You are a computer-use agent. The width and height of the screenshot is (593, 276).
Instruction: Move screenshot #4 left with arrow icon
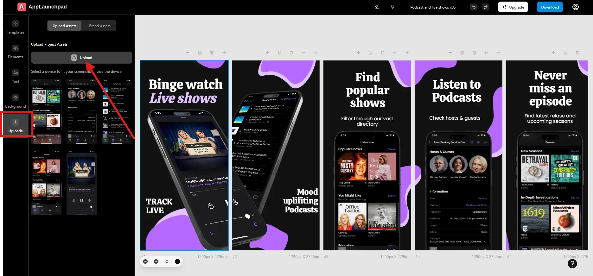[486, 53]
